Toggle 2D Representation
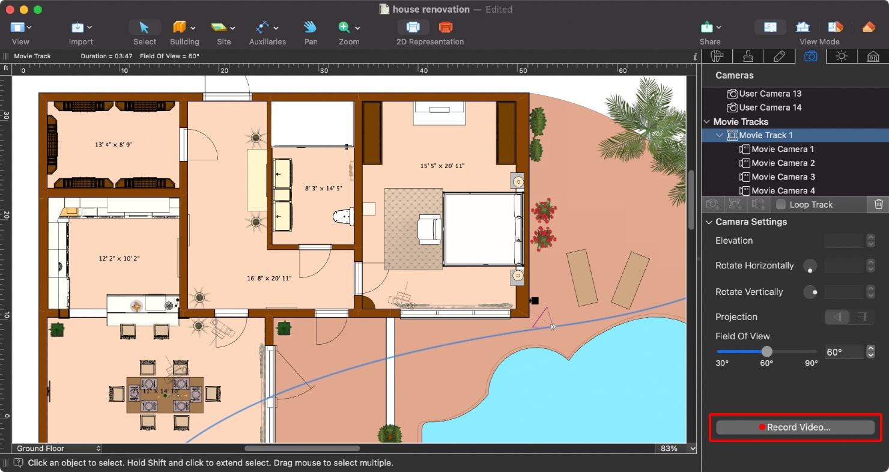The image size is (889, 472). coord(413,27)
